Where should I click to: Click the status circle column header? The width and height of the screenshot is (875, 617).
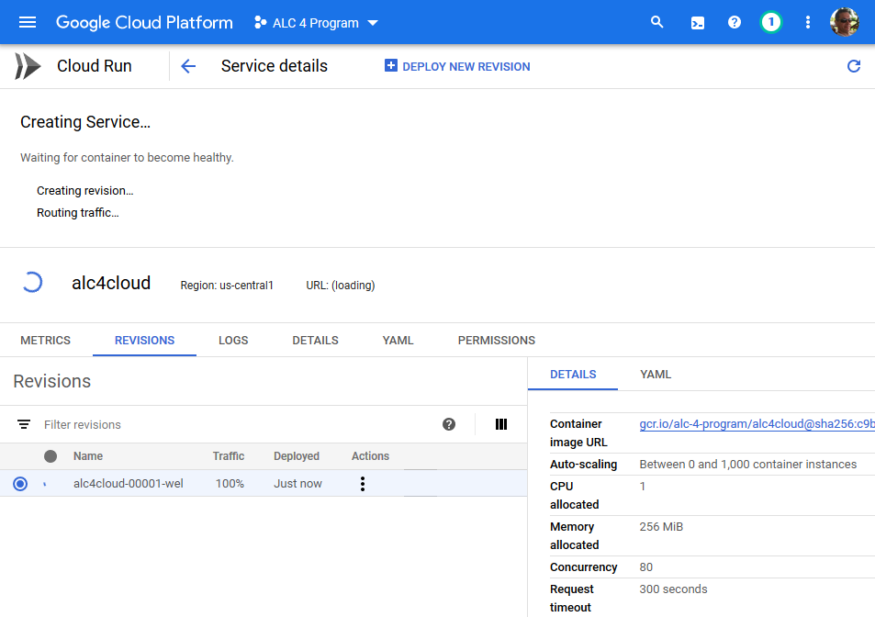pyautogui.click(x=50, y=456)
